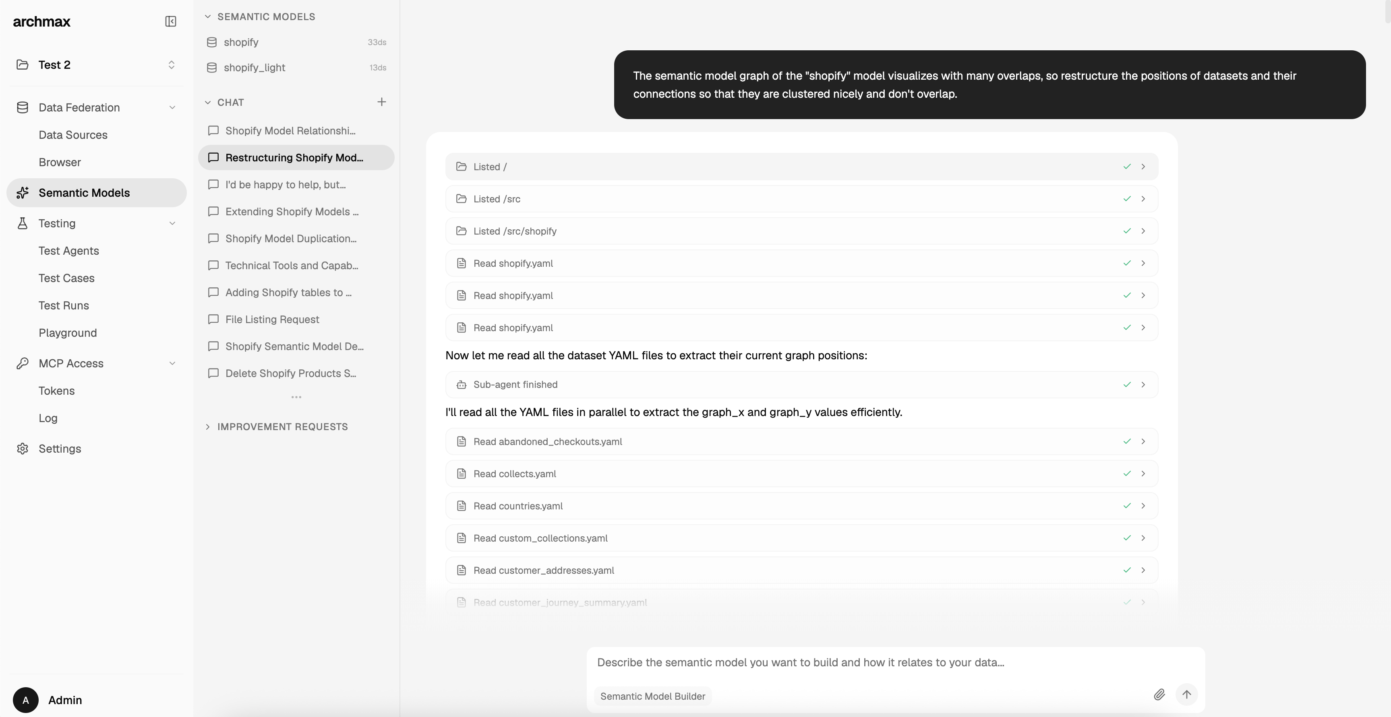
Task: Collapse the sidebar with the panel icon
Action: coord(171,22)
